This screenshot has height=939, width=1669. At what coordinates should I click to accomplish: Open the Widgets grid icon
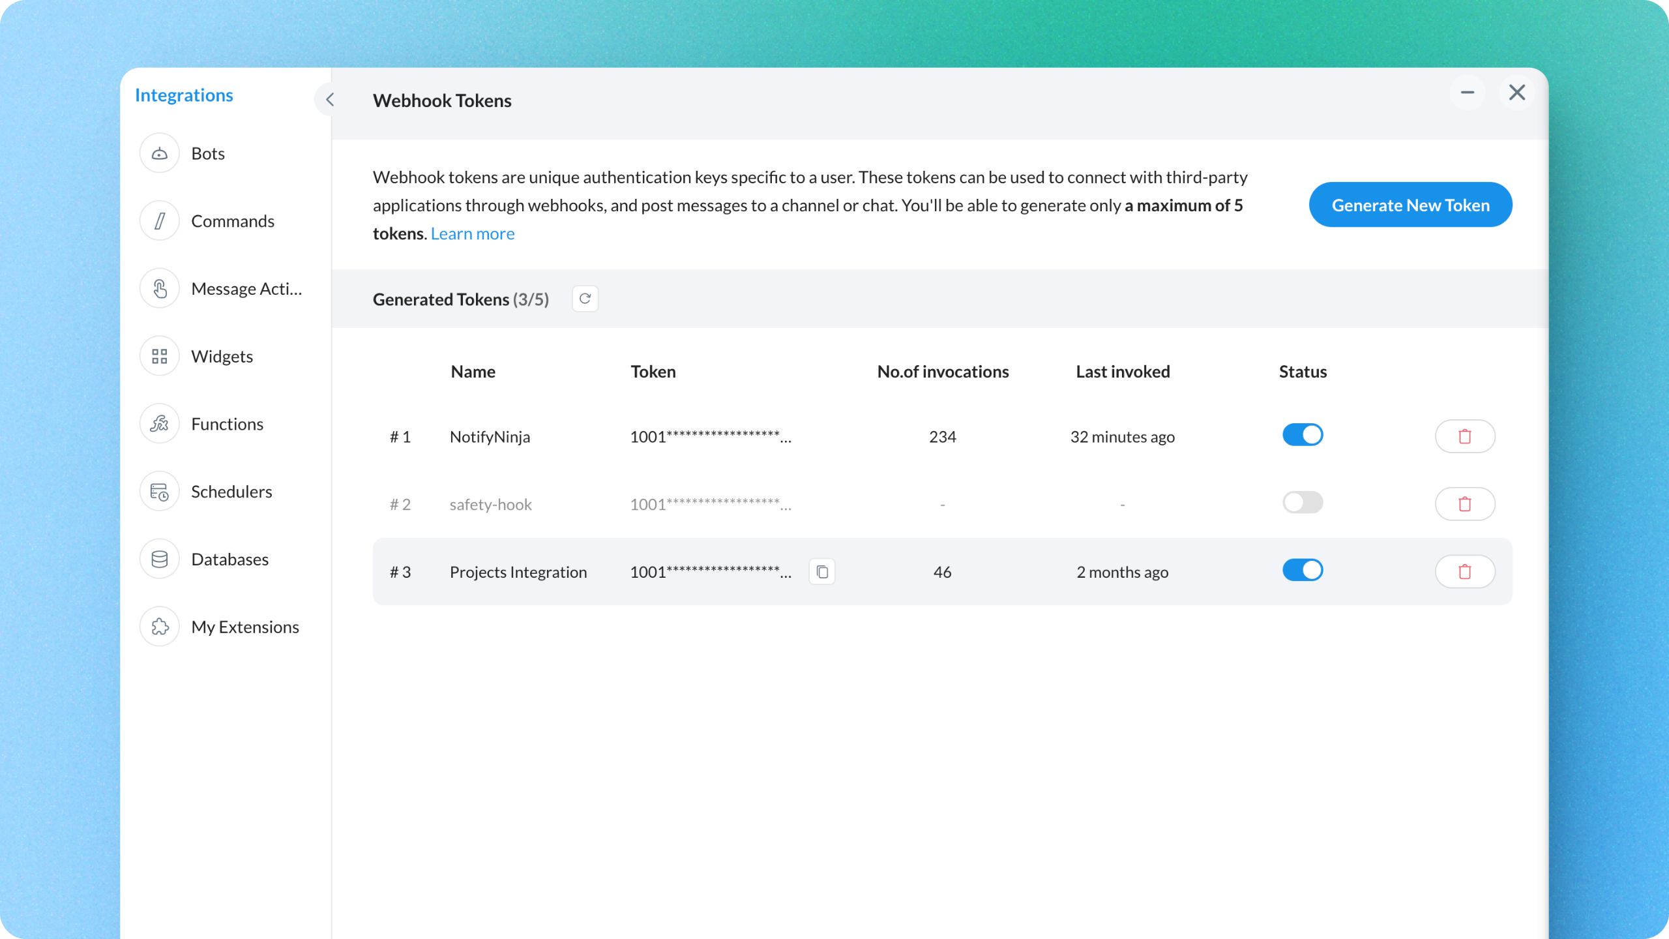159,356
